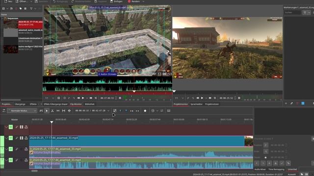This screenshot has width=314, height=176.
Task: Collapse track A2 with its chevron
Action: [x=6, y=160]
